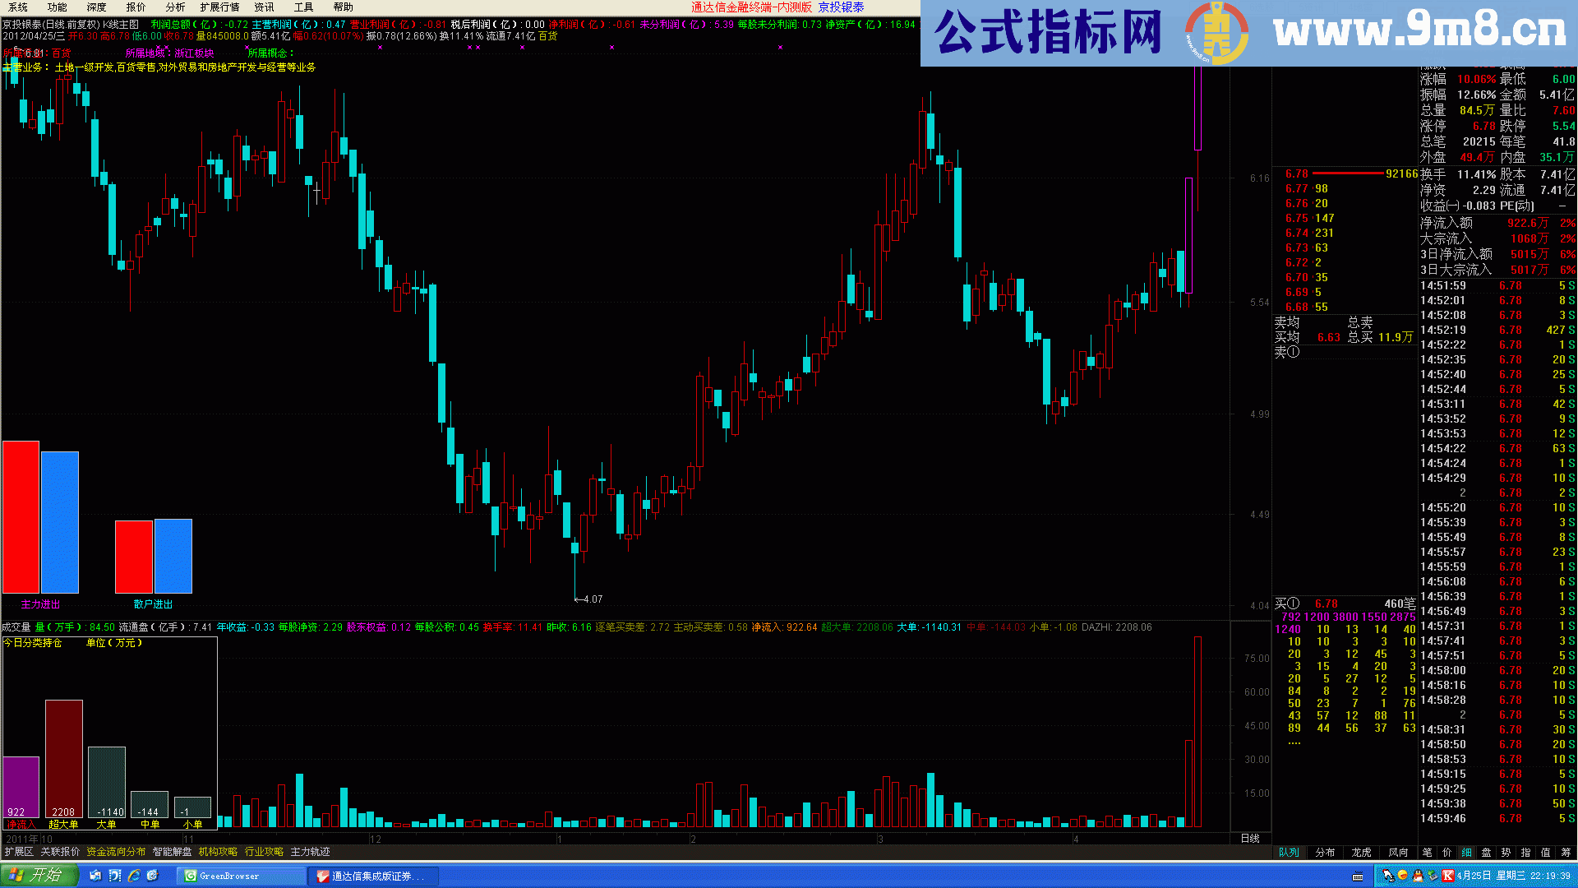
Task: Switch to the 机构攻略 tab
Action: tap(218, 852)
